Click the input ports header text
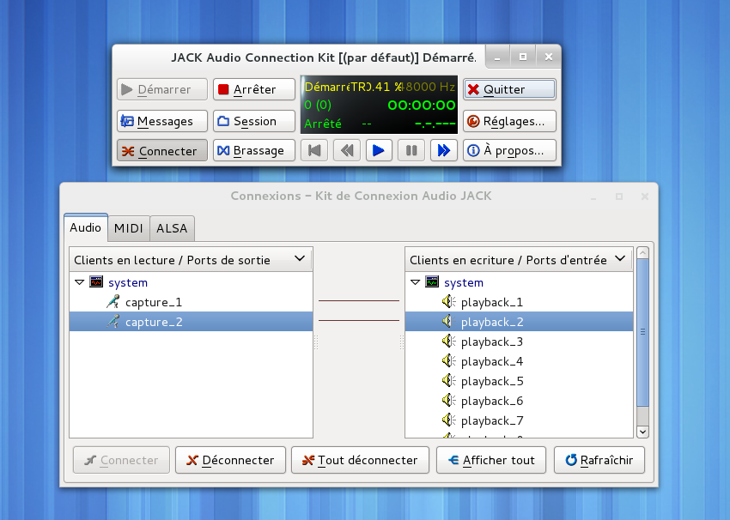 coord(508,260)
